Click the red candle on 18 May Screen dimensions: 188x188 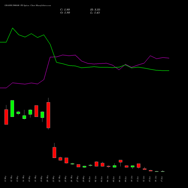coord(36,111)
